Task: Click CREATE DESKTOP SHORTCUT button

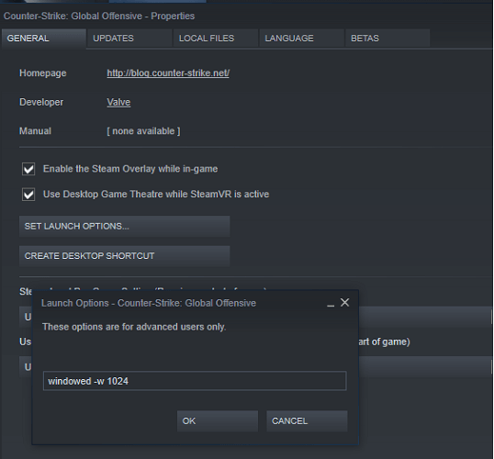Action: (125, 256)
